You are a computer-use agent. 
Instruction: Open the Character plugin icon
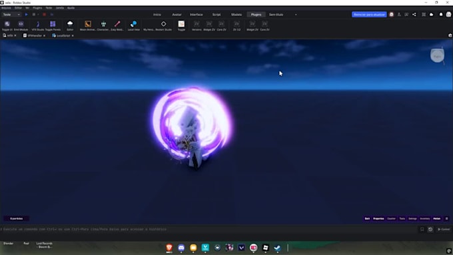pyautogui.click(x=103, y=25)
